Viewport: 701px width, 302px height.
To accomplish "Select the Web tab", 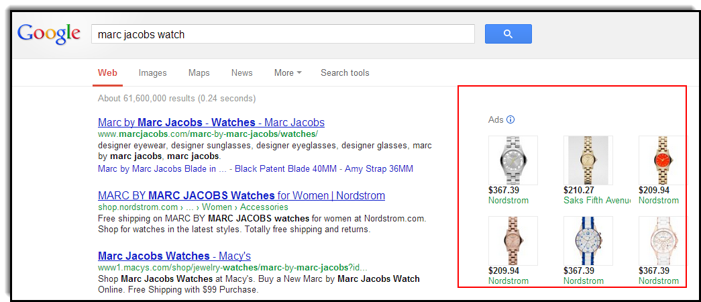I will point(107,73).
